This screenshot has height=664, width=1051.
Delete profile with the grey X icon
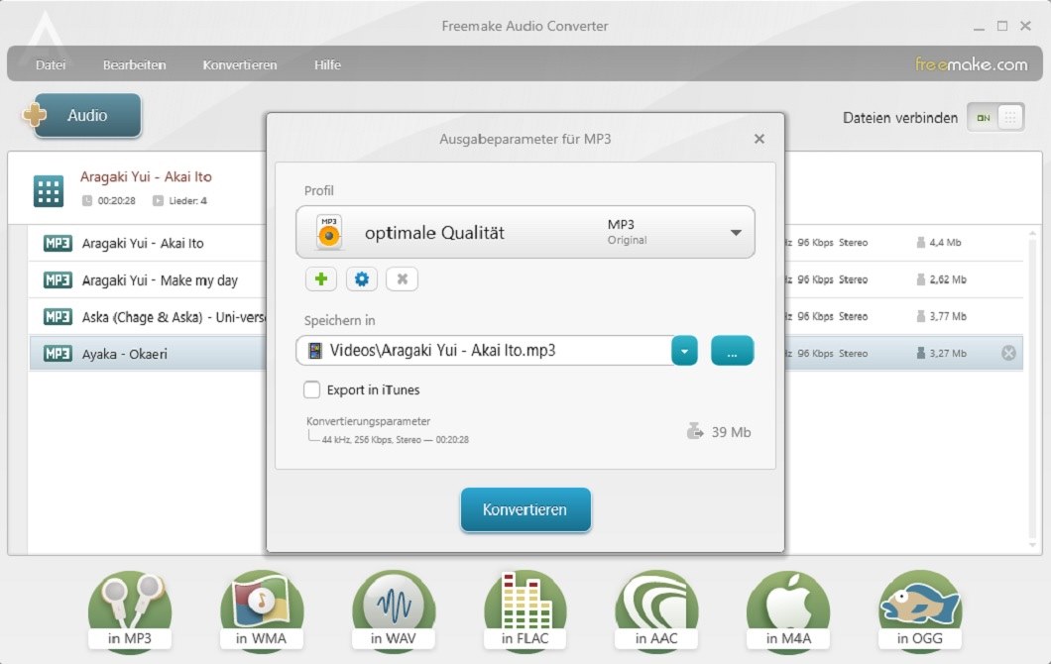pyautogui.click(x=403, y=278)
